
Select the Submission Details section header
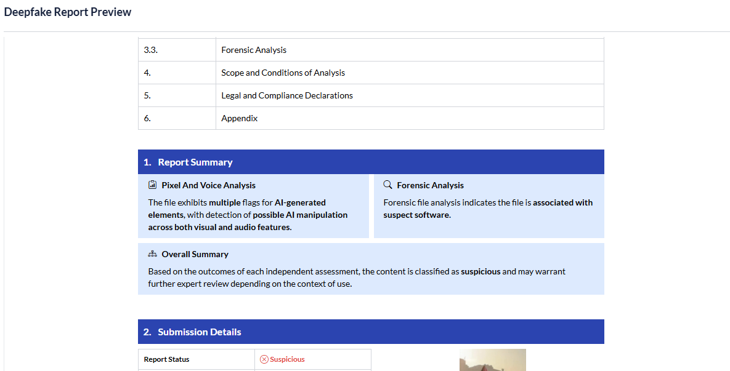coord(199,332)
